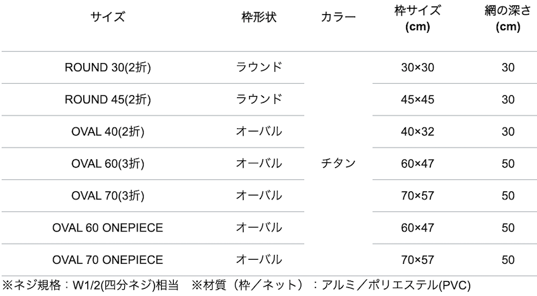537x296 pixels.
Task: Click ラウンド in the ROUND 30 row
Action: pyautogui.click(x=258, y=68)
